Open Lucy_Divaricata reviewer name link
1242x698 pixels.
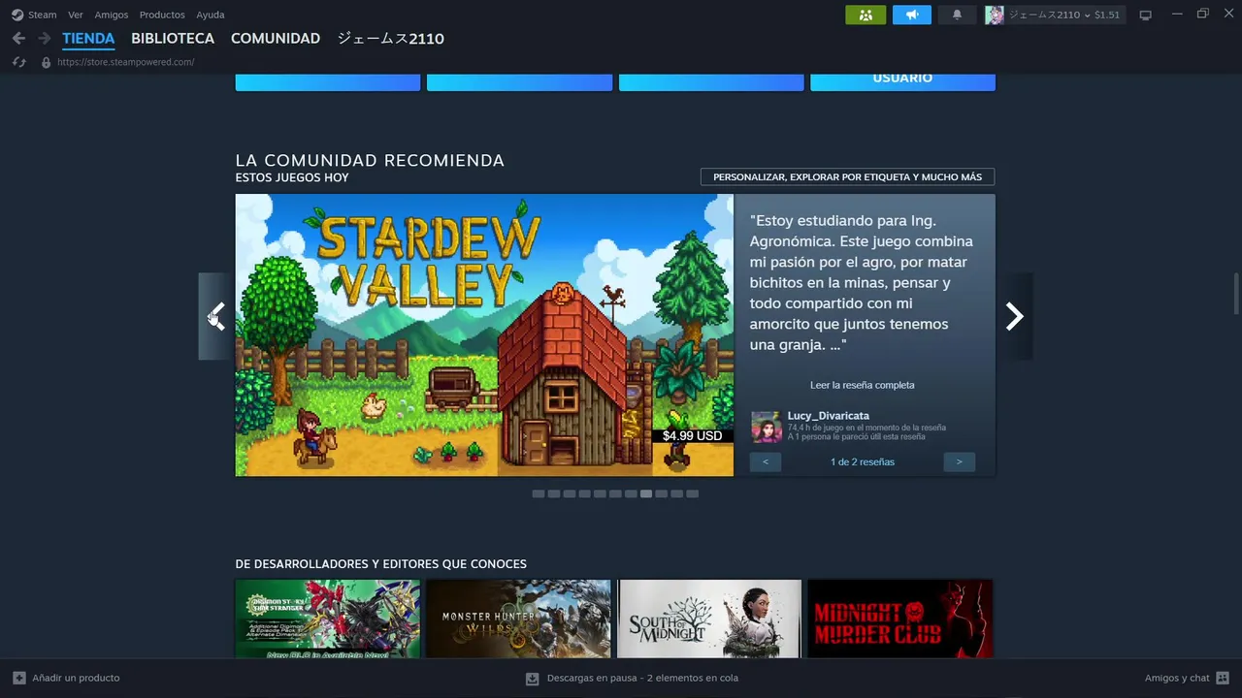pos(829,416)
